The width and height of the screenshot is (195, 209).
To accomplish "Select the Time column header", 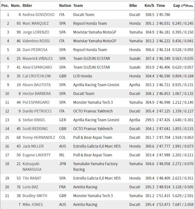I will [161, 6].
